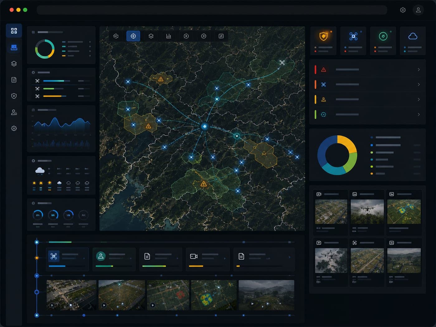Expand the red warning alert row chevron
The height and width of the screenshot is (327, 436).
[419, 69]
